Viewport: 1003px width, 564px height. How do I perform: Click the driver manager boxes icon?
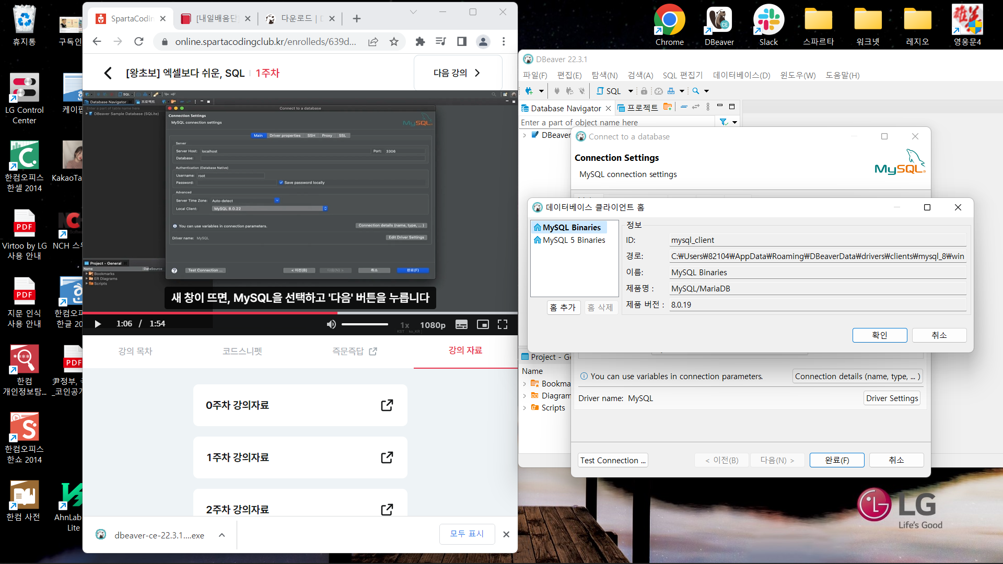click(671, 91)
